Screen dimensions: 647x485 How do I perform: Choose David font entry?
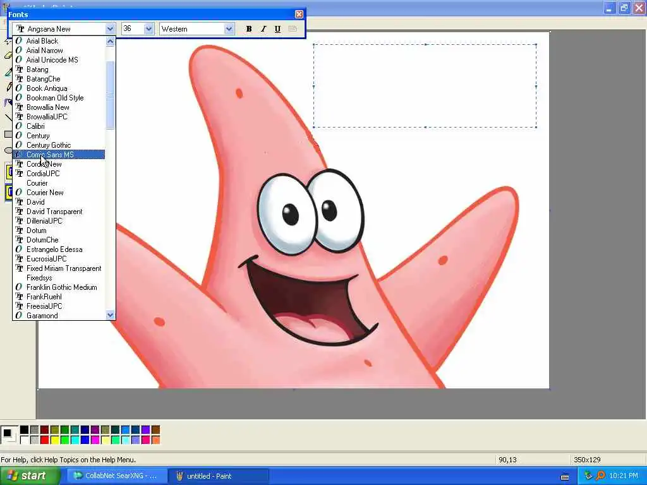(59, 202)
